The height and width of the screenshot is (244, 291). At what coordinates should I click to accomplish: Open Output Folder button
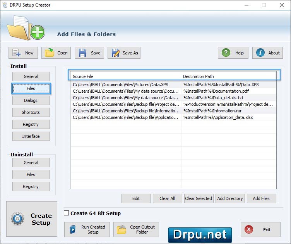(136, 230)
